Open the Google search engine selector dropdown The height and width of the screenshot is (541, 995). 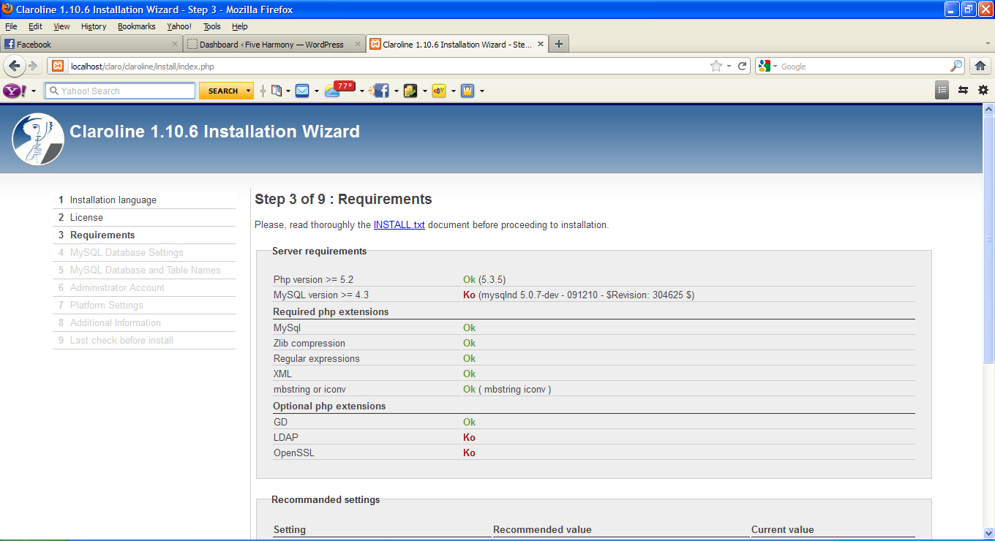point(775,67)
